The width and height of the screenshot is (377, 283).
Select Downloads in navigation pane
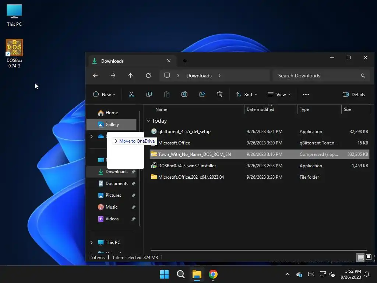(x=111, y=172)
